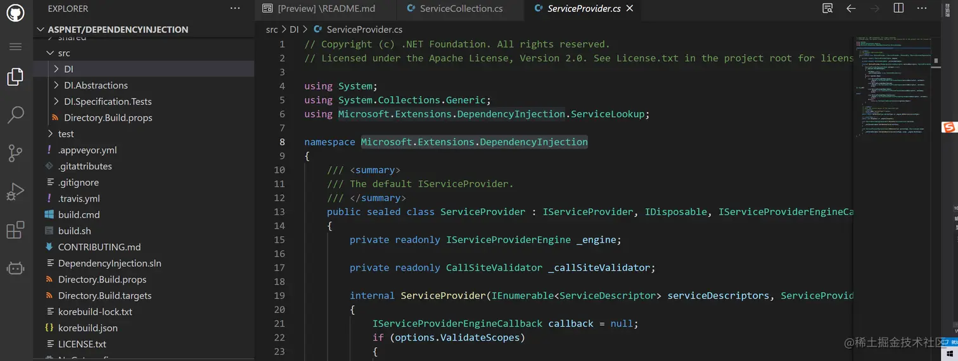This screenshot has height=361, width=958.
Task: Split the editor to the right
Action: click(898, 8)
